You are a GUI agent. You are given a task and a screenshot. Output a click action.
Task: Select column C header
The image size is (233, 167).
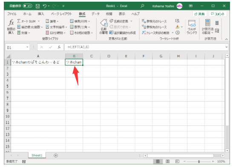(92, 56)
